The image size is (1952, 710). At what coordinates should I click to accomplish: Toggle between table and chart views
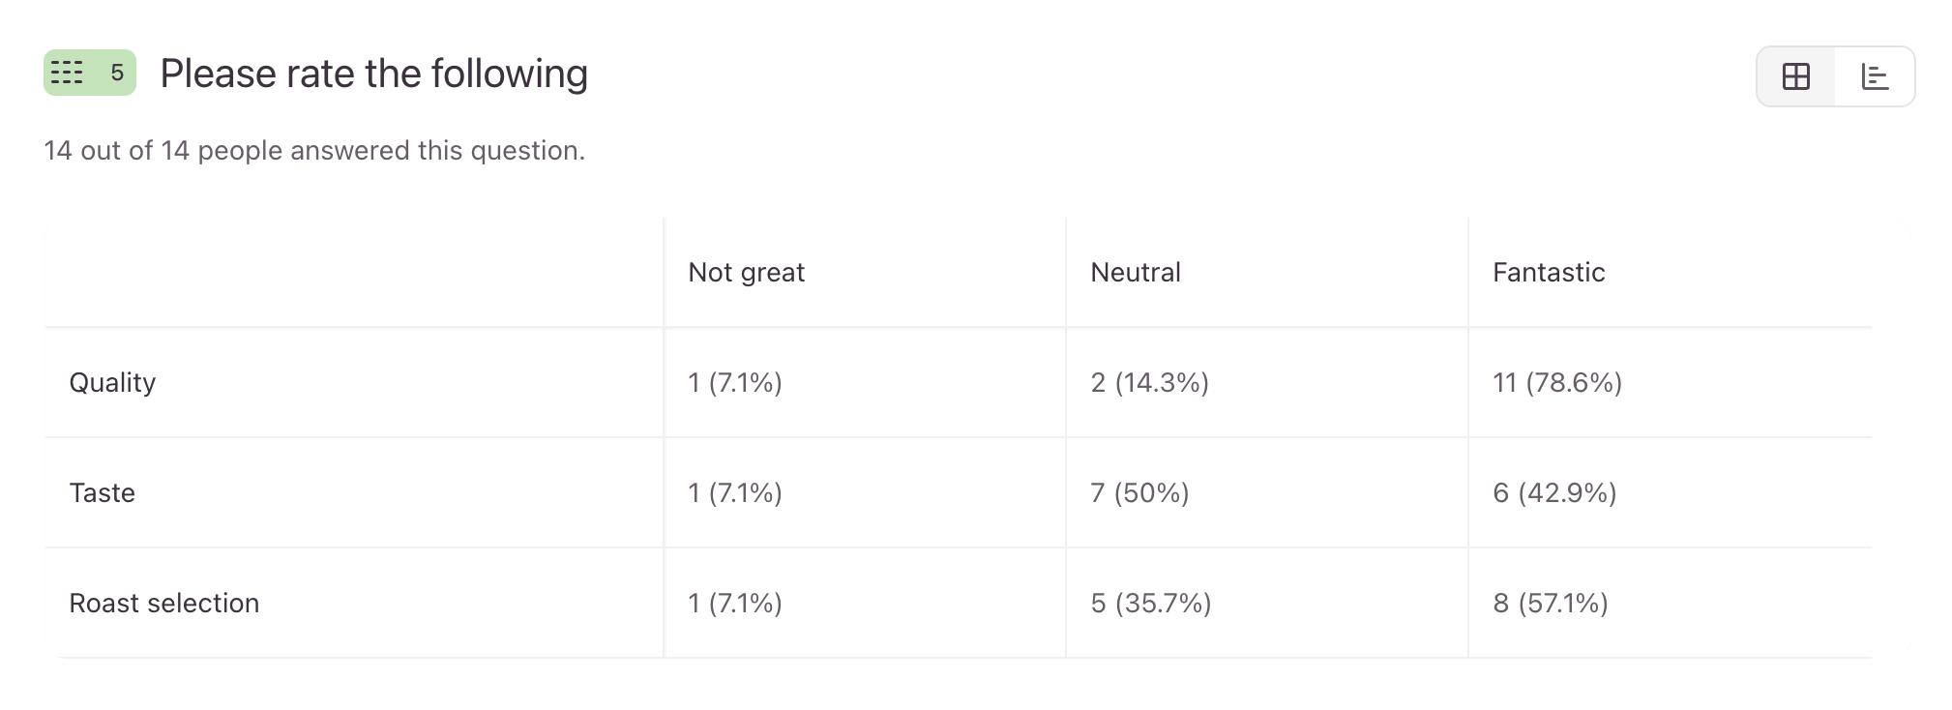1834,75
